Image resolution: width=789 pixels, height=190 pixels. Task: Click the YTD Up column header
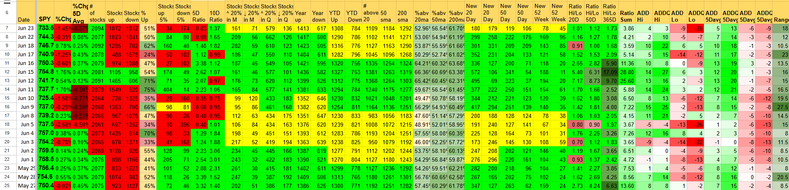[x=336, y=12]
